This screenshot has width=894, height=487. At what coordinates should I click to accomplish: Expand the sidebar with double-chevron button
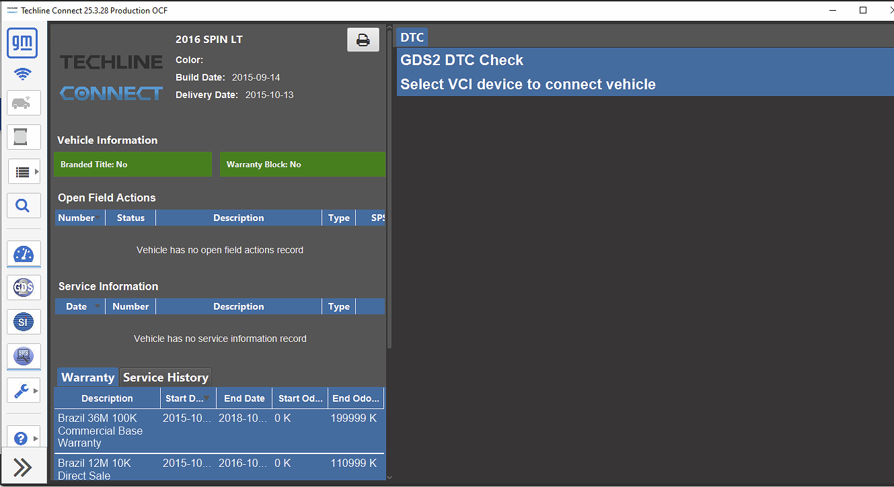pos(23,467)
